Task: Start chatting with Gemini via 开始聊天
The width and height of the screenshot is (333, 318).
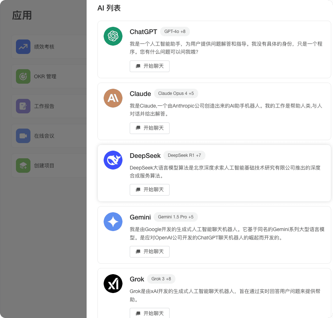Action: (150, 252)
